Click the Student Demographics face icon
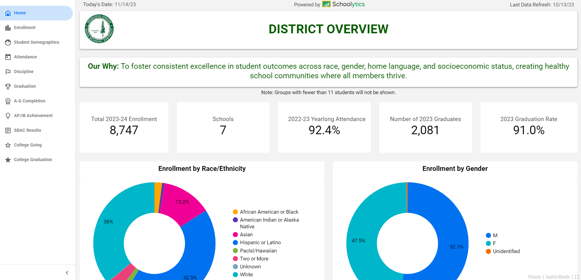581x280 pixels. coord(8,42)
